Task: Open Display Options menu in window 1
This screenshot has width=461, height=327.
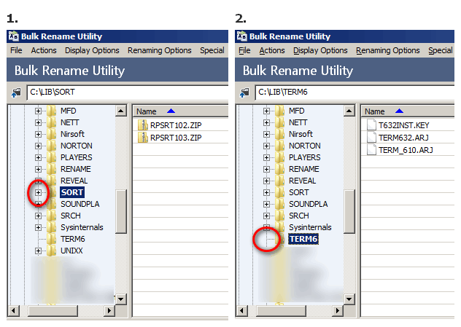Action: 92,50
